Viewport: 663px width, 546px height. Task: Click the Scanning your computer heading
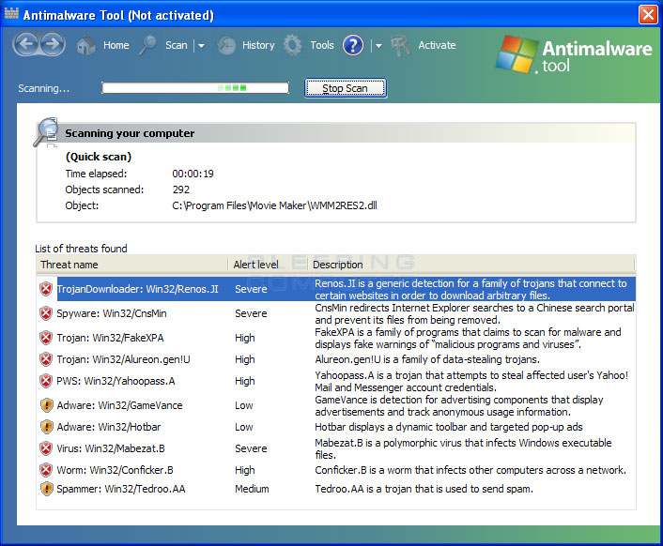tap(130, 133)
